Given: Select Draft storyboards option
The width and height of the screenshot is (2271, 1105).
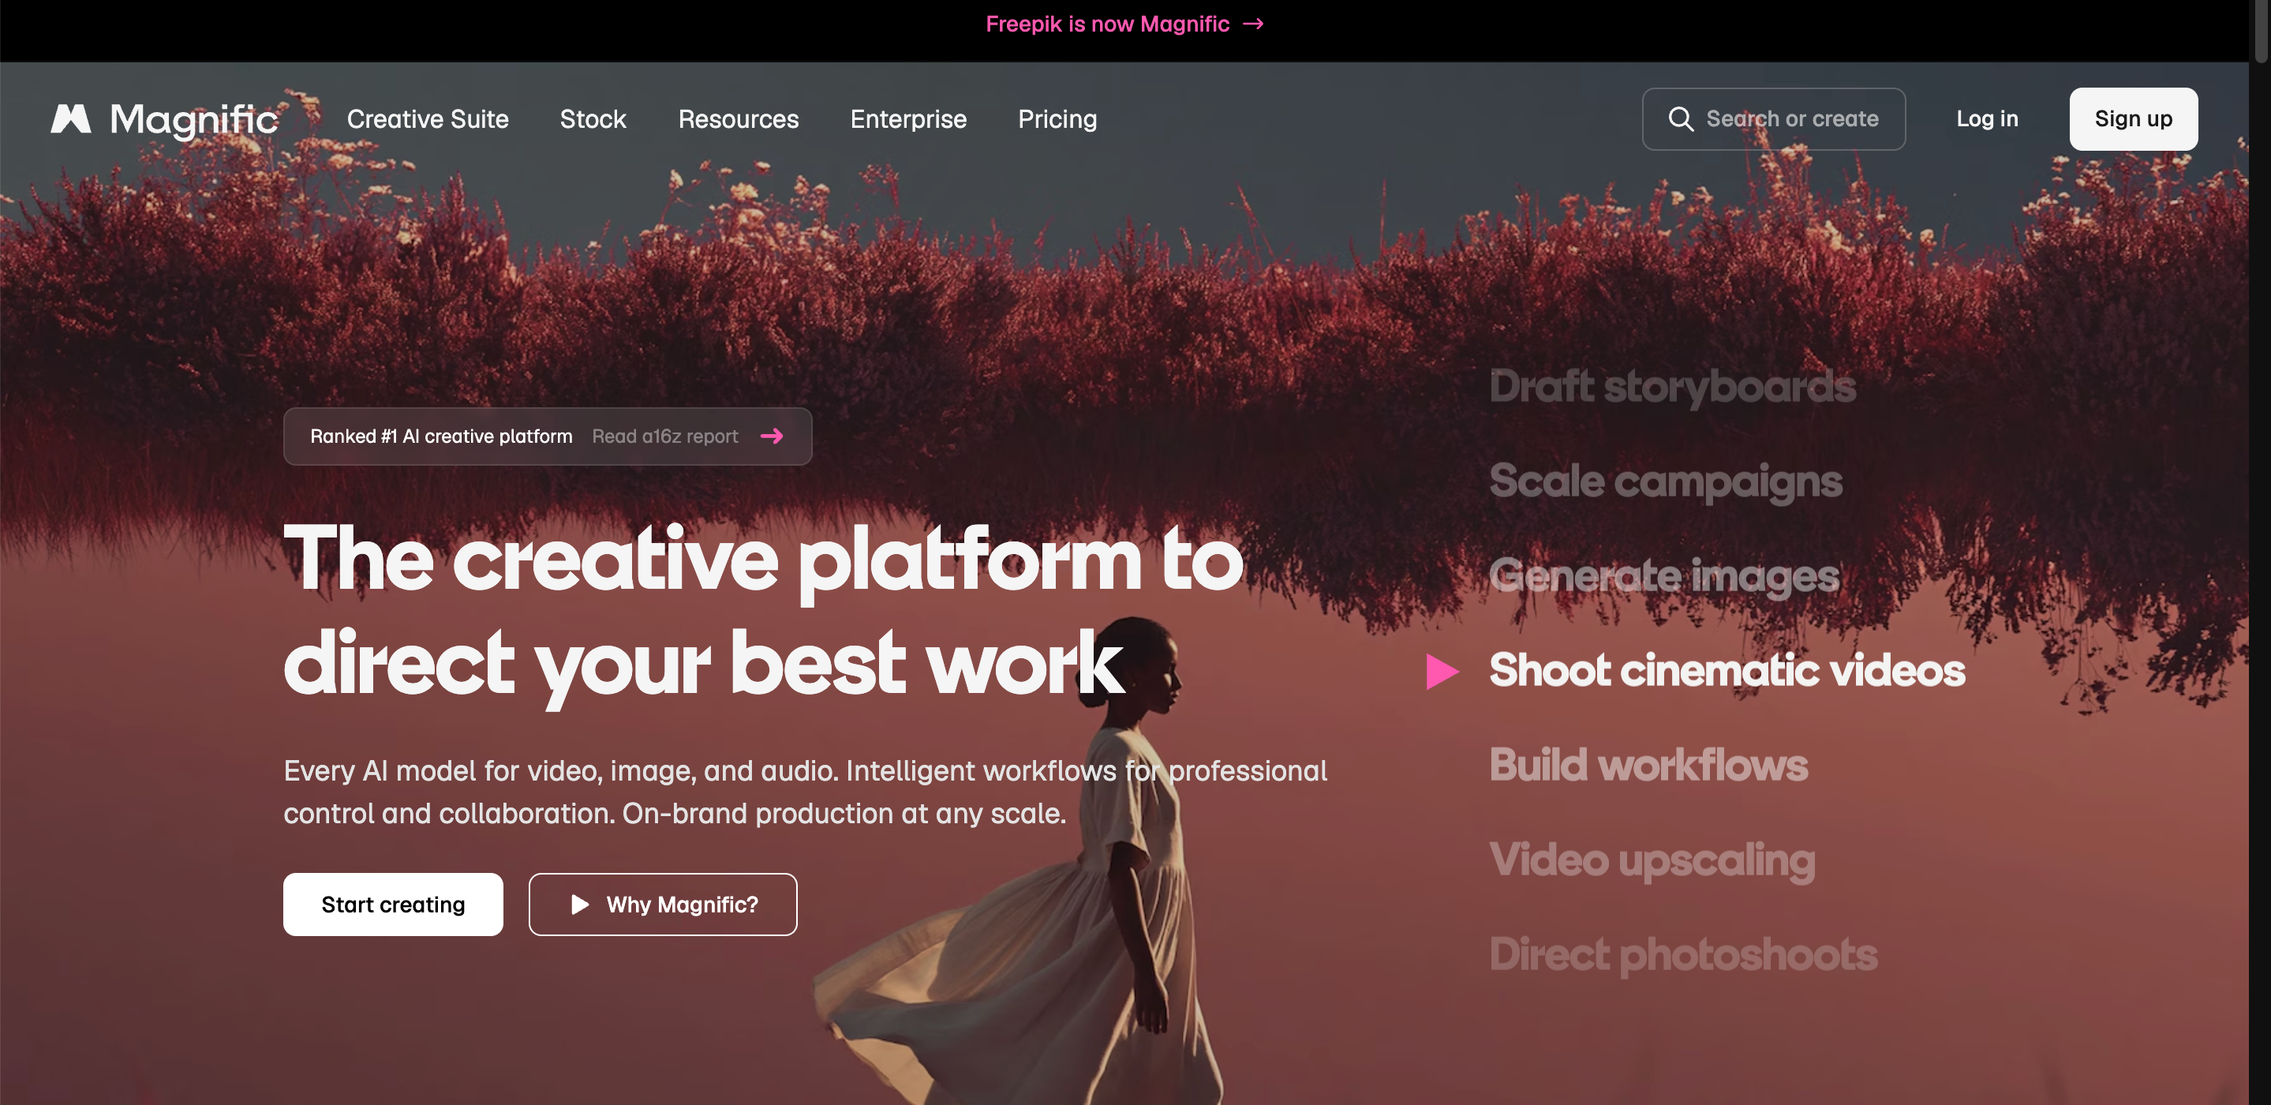Looking at the screenshot, I should pyautogui.click(x=1672, y=386).
